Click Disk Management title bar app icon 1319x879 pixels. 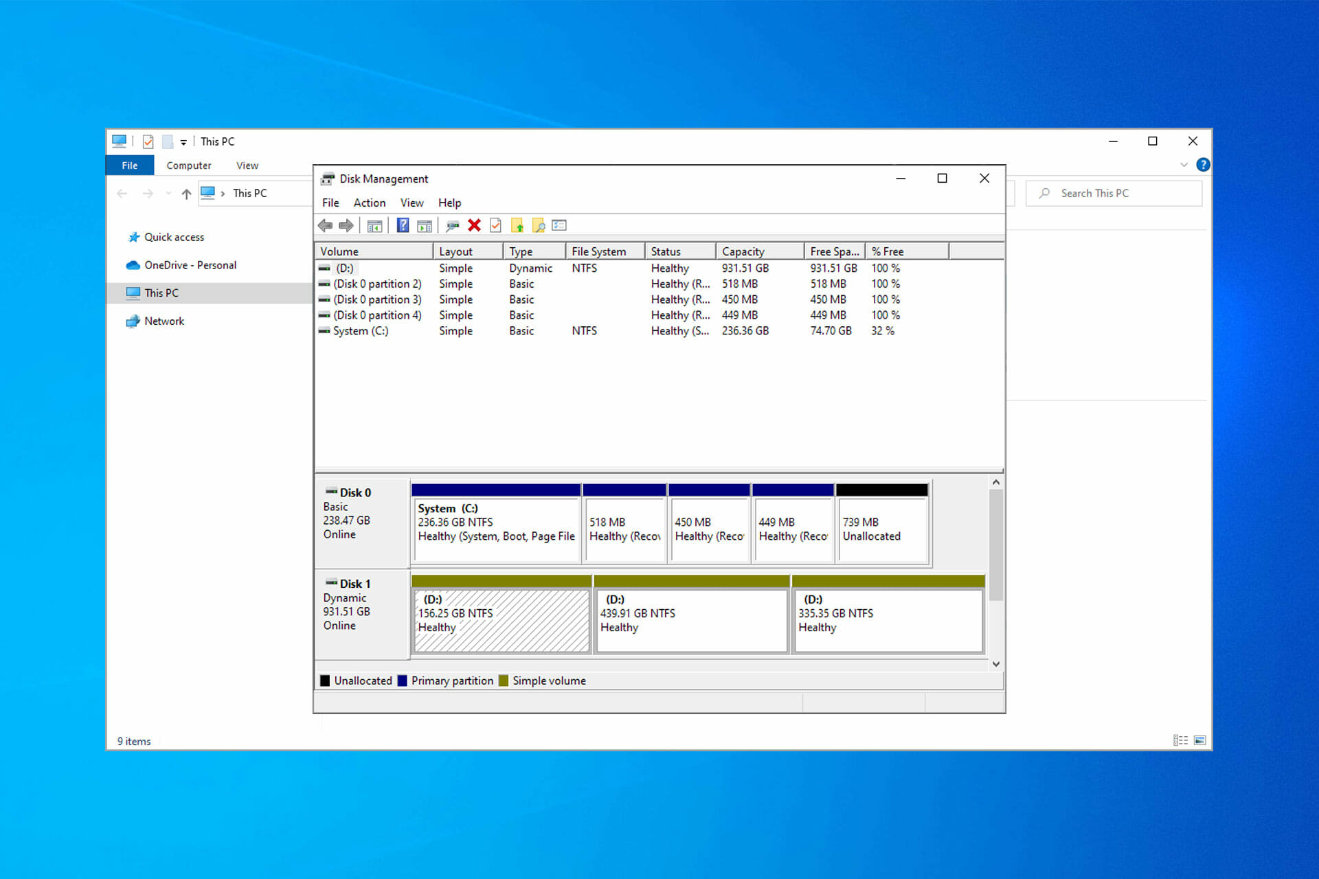(x=328, y=179)
